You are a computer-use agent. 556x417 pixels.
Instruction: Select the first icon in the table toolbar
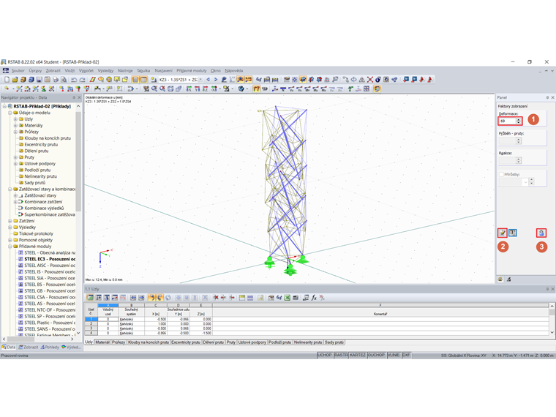[90, 298]
